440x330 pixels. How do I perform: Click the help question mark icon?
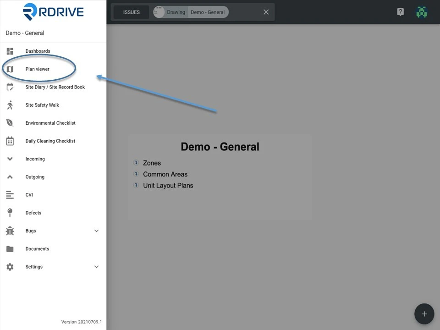[400, 12]
